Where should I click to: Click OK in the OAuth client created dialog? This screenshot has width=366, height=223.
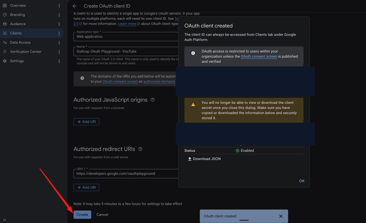click(x=302, y=181)
